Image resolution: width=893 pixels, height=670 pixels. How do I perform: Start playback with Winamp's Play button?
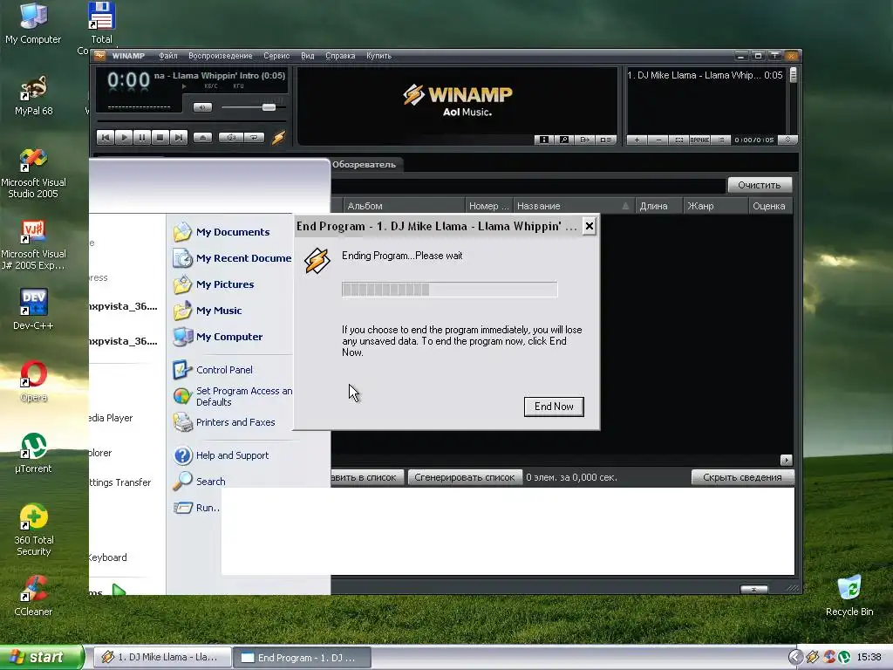(124, 137)
